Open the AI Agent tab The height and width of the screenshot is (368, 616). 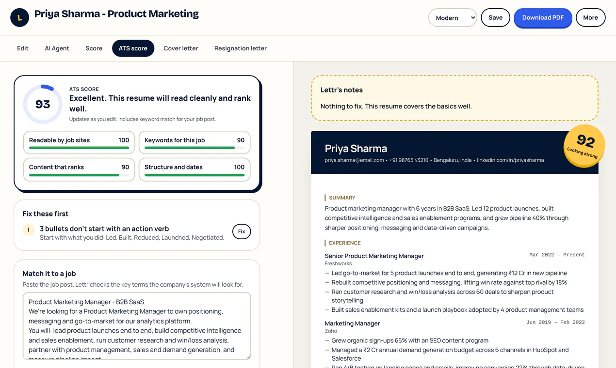(57, 48)
